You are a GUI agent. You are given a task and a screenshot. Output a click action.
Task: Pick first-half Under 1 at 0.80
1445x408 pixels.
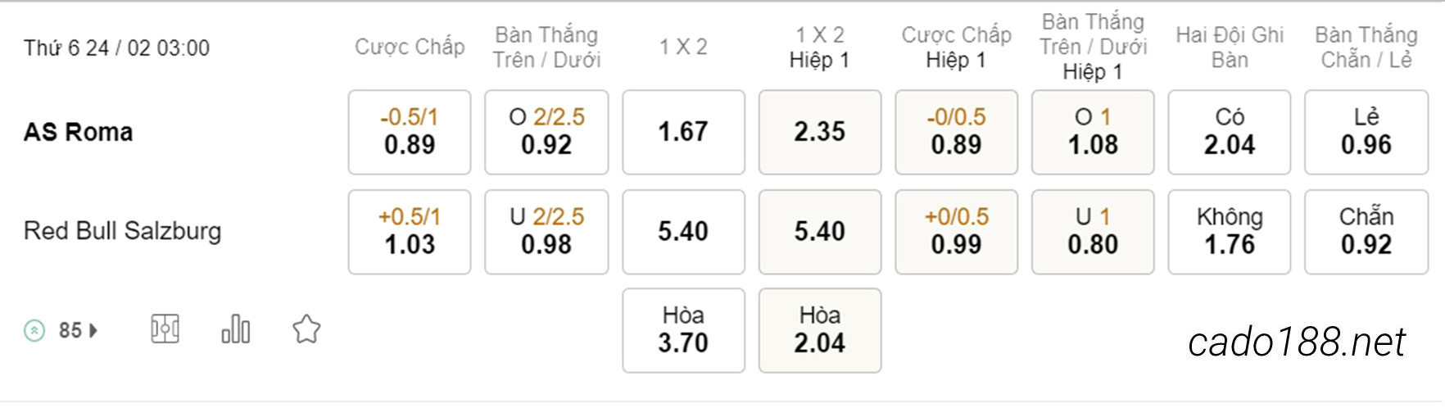pyautogui.click(x=1093, y=232)
